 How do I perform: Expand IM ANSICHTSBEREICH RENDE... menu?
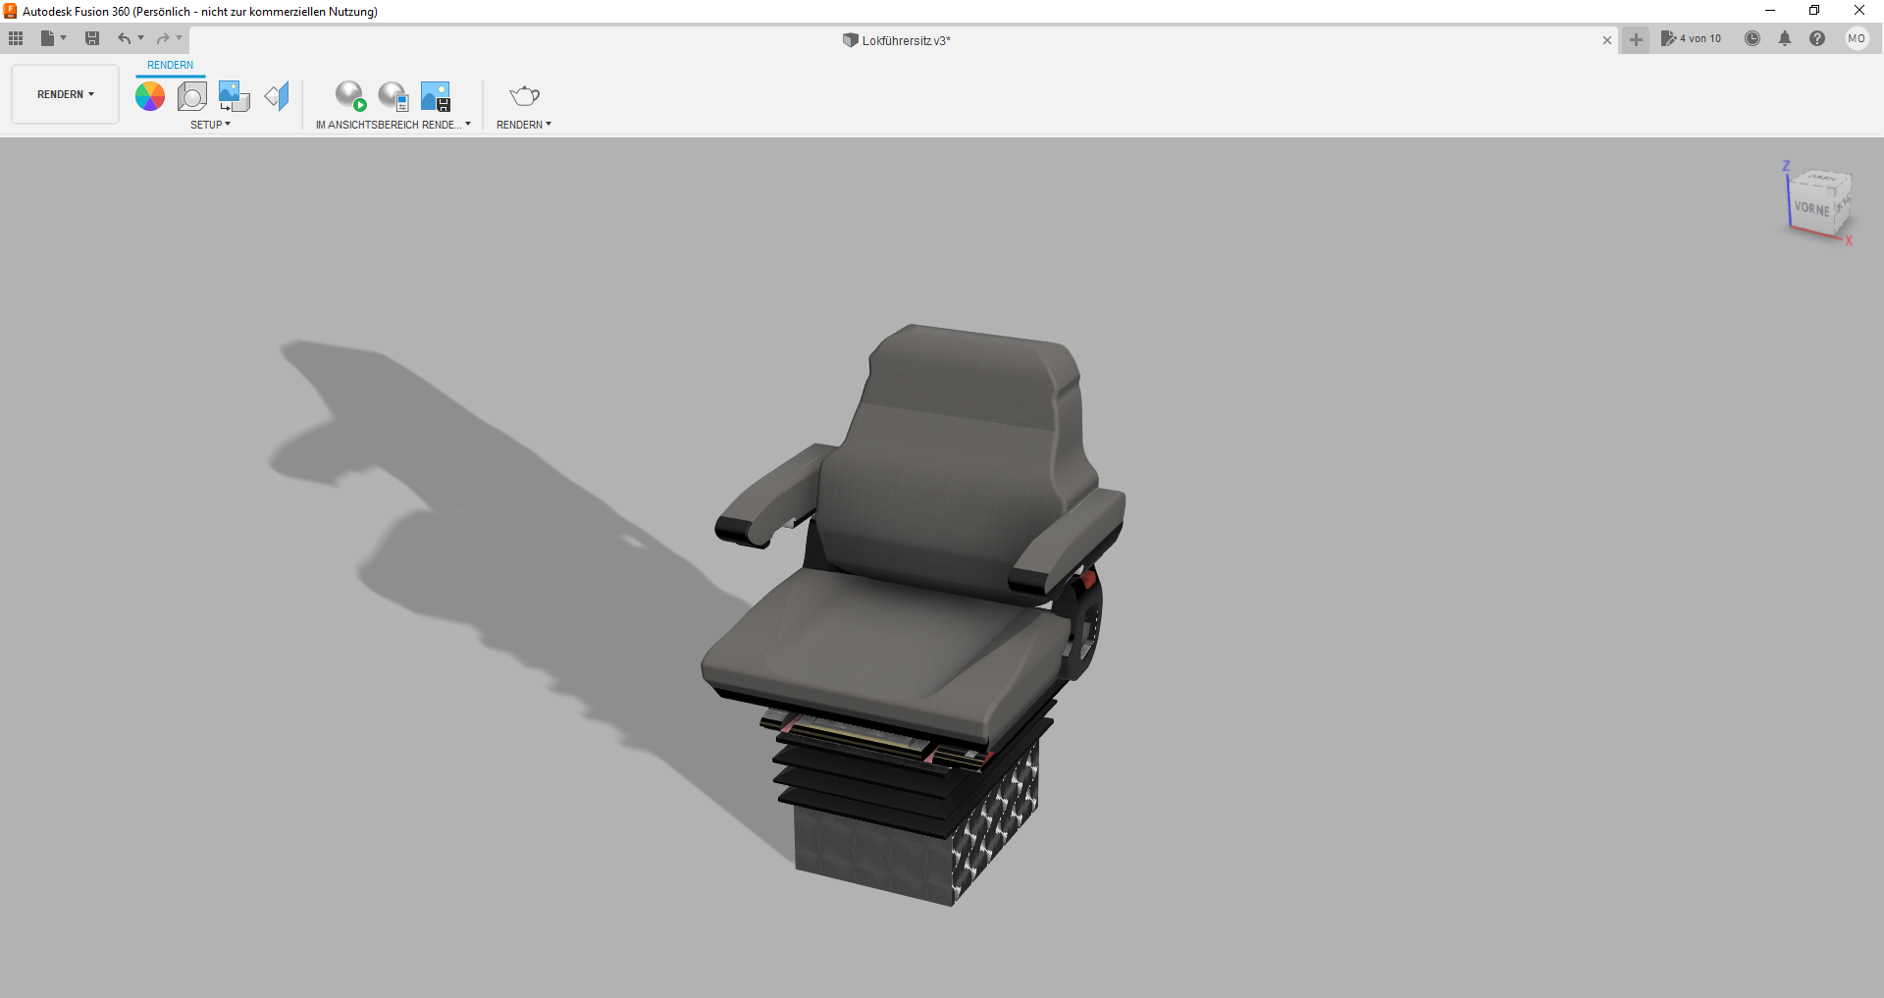click(x=393, y=125)
